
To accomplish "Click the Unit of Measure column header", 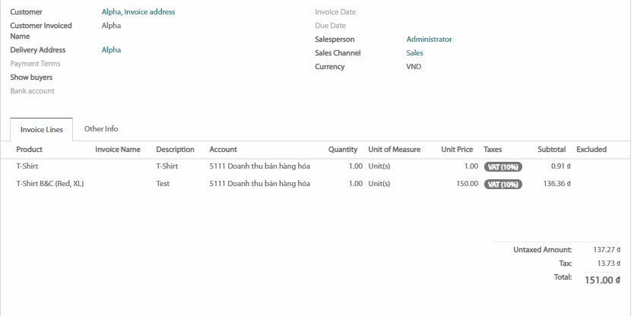I will tap(394, 150).
